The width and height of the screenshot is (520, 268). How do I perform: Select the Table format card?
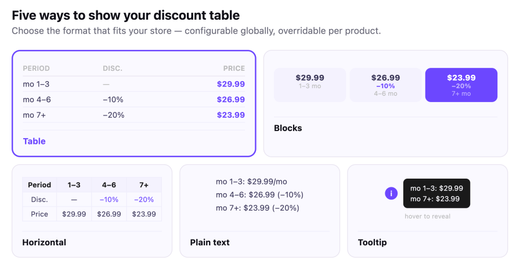(133, 103)
